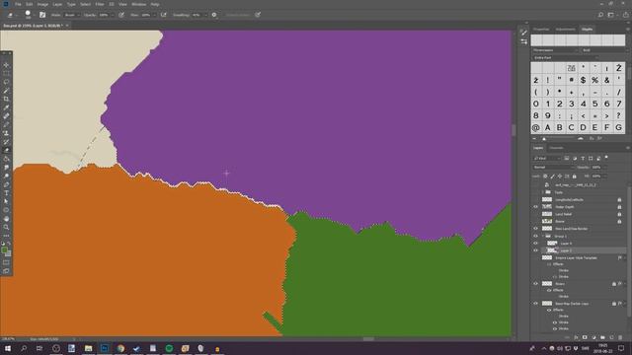Toggle Quick Mask mode icon
This screenshot has height=355, width=632.
[6, 262]
